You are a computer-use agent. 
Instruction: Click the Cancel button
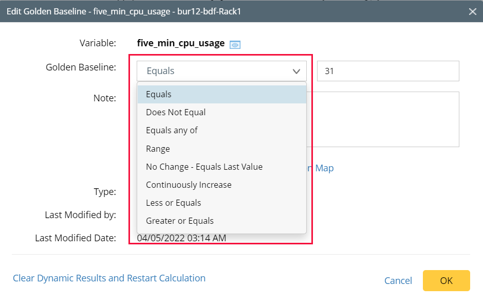click(398, 280)
